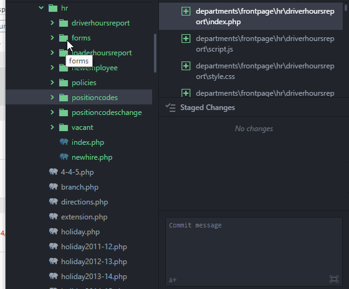The width and height of the screenshot is (349, 289).
Task: Click the PHP icon beside holiday2011-12.php
Action: 54,246
